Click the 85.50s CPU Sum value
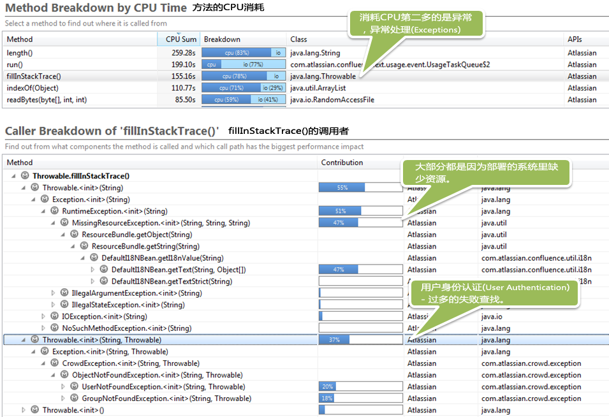This screenshot has height=417, width=609. 186,99
